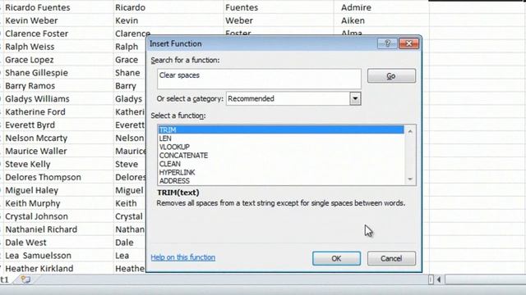Select ADDRESS in the function list

(x=281, y=181)
